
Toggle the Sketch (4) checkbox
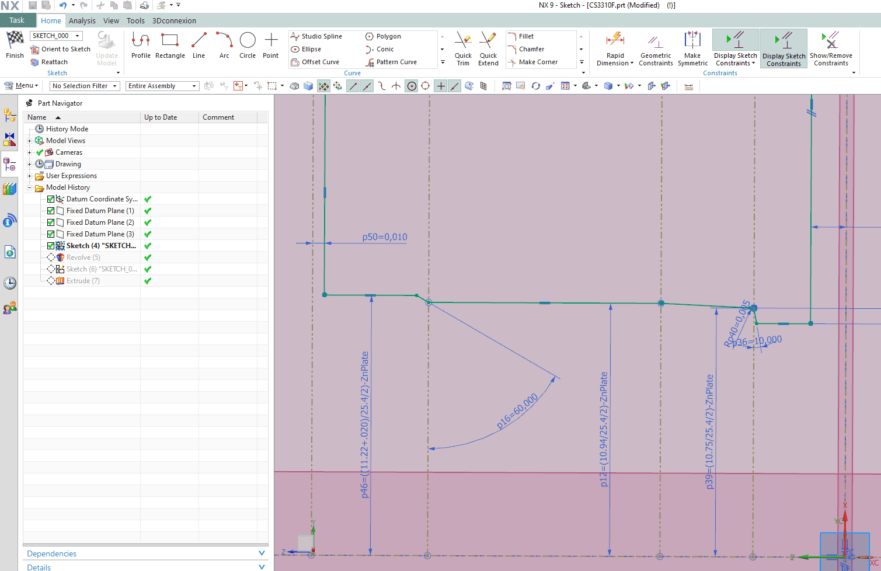tap(51, 246)
